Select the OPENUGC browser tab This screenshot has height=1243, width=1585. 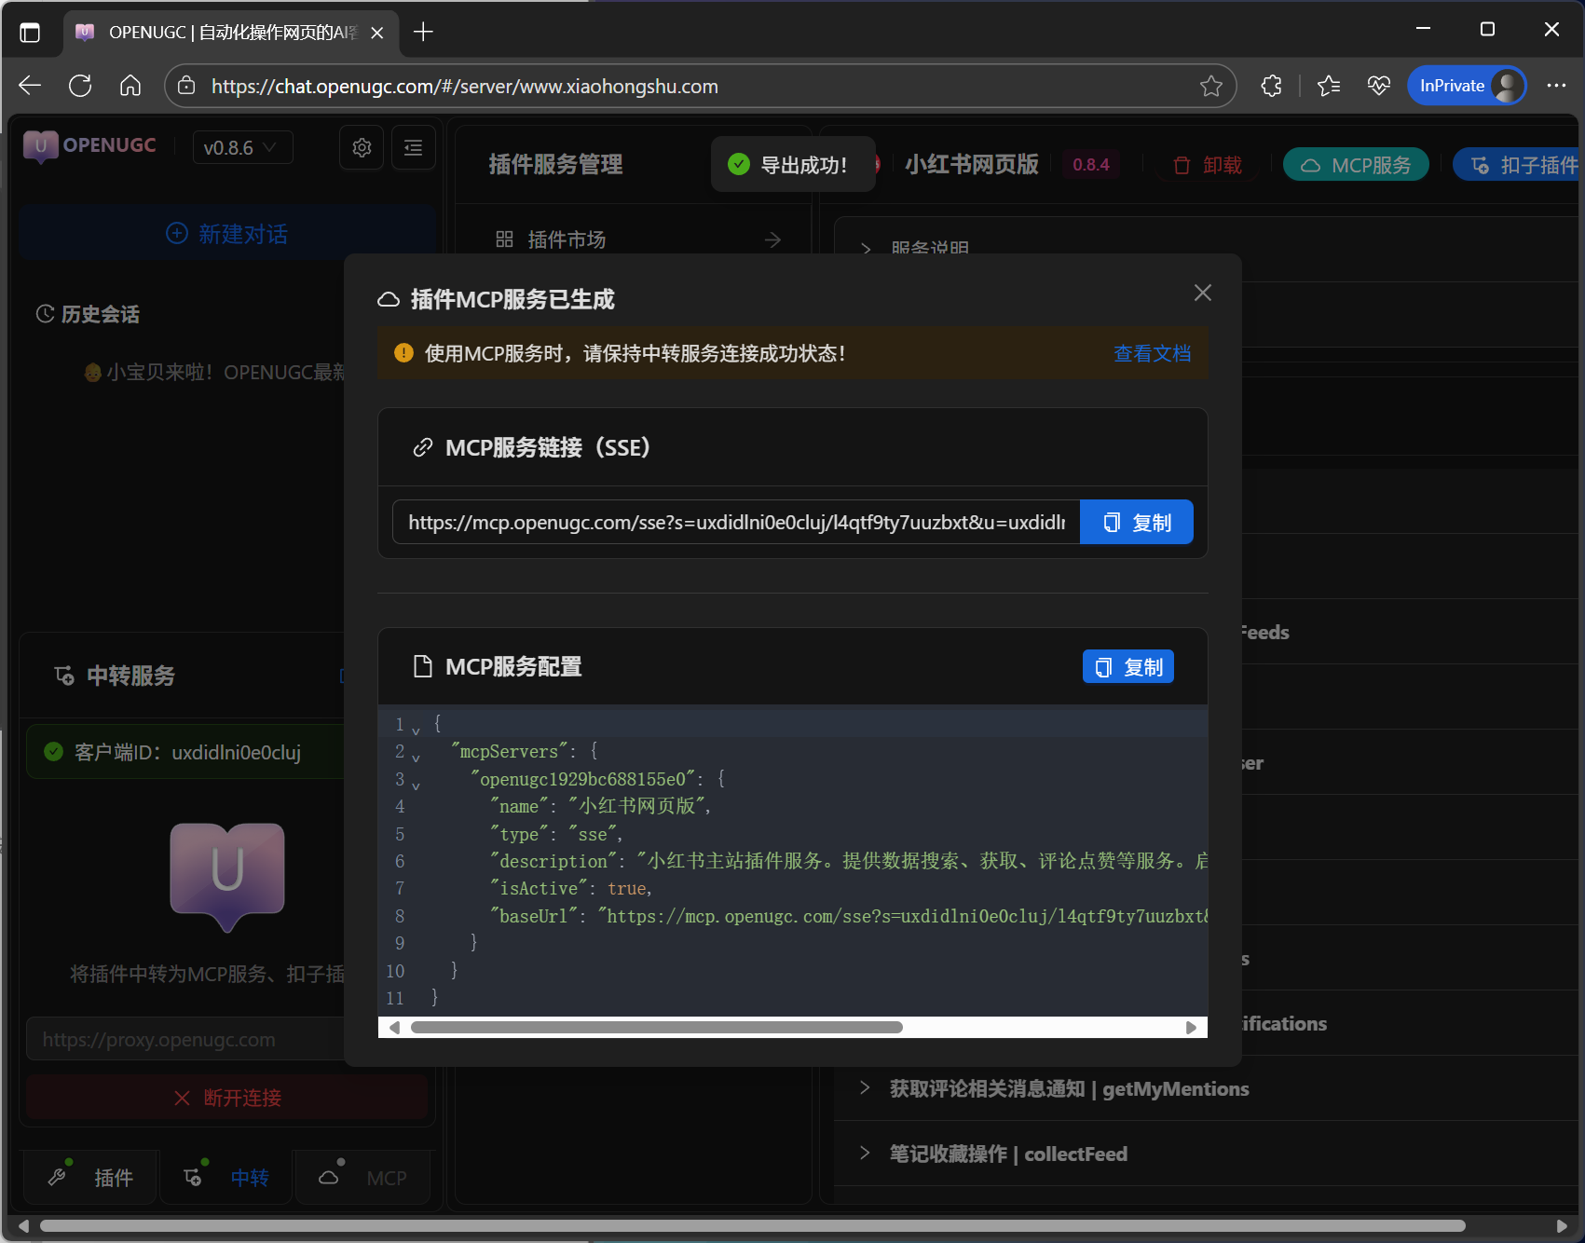point(230,33)
